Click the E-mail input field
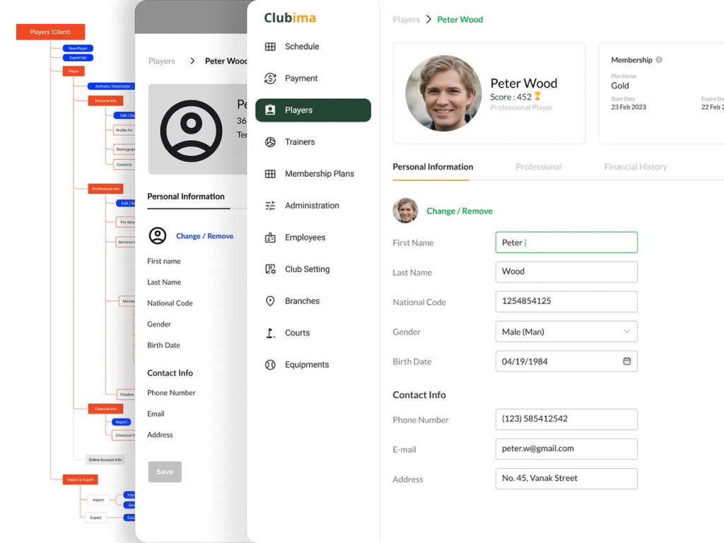 coord(566,449)
